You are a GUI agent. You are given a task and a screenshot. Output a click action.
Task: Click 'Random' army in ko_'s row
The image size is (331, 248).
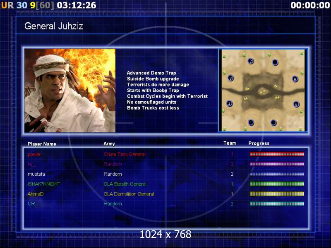(x=113, y=164)
